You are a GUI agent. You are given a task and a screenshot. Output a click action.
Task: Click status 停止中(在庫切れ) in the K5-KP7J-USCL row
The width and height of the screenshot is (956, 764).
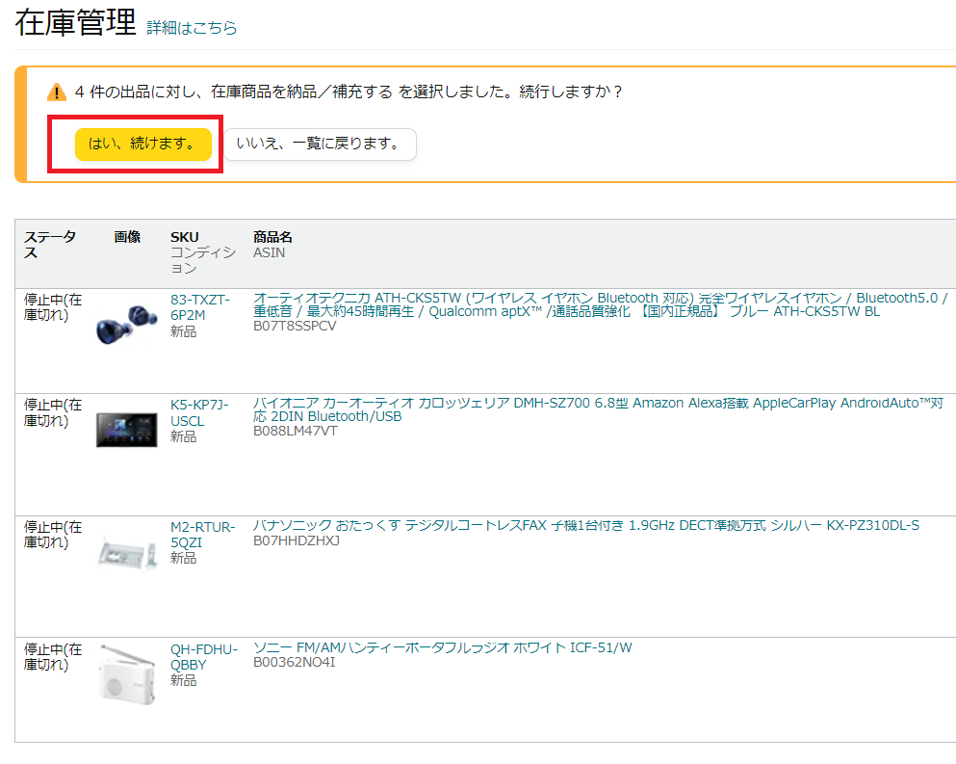[x=53, y=412]
